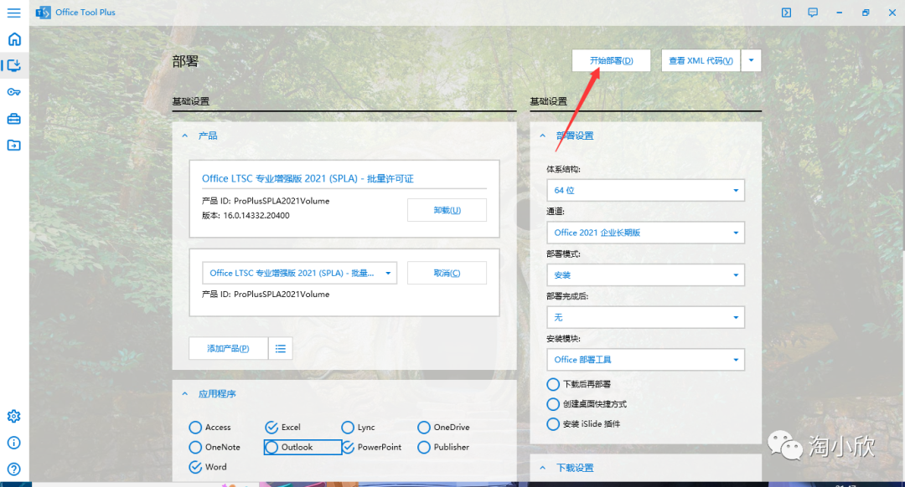Open the 体系结构 64 位 dropdown

(x=645, y=190)
